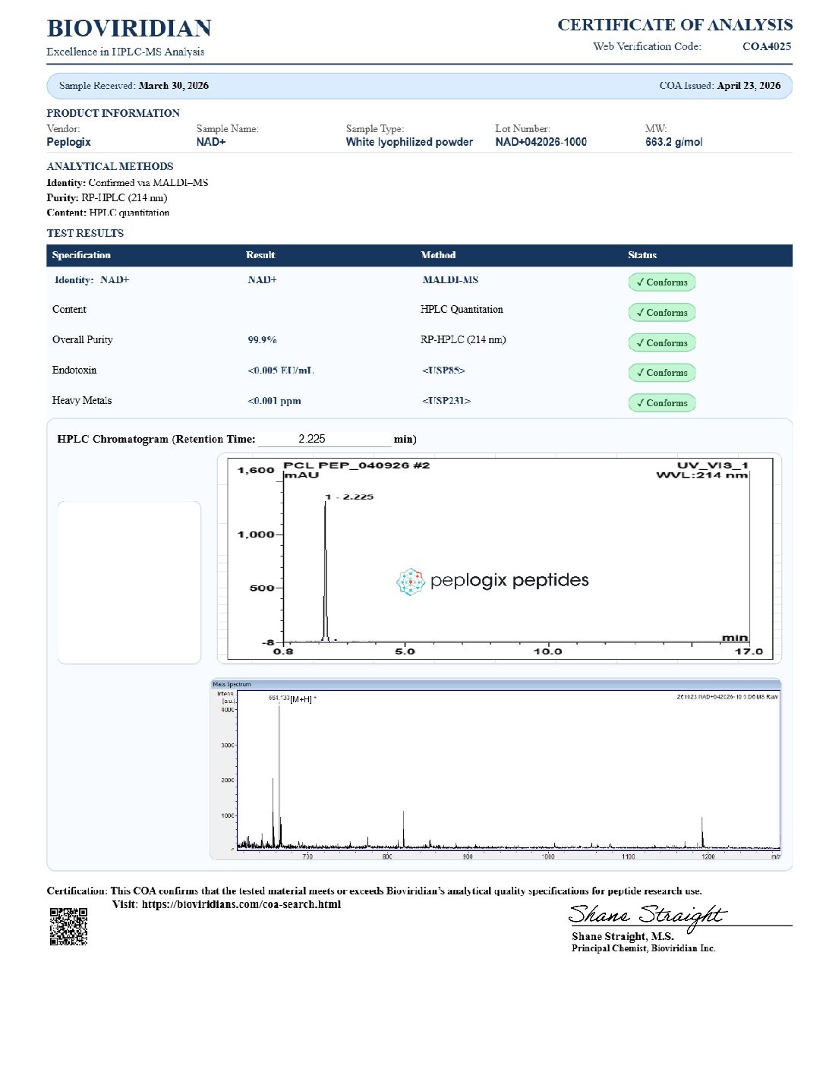The width and height of the screenshot is (826, 1069).
Task: Click the CERTIFICATE OF ANALYSIS title
Action: point(675,25)
